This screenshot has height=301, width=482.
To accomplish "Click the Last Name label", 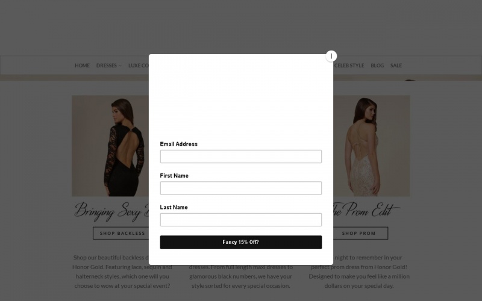I will click(x=174, y=207).
